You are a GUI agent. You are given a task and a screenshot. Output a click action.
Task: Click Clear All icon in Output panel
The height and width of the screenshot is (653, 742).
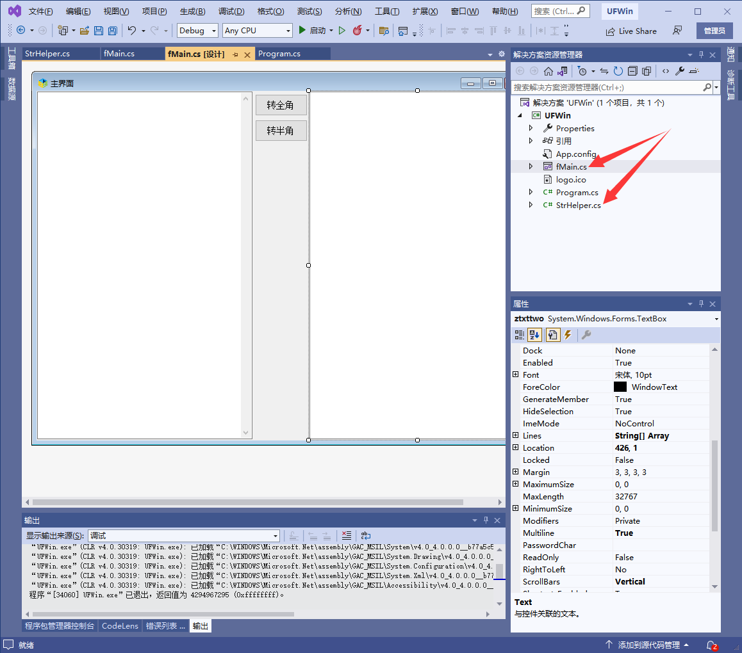(x=347, y=535)
